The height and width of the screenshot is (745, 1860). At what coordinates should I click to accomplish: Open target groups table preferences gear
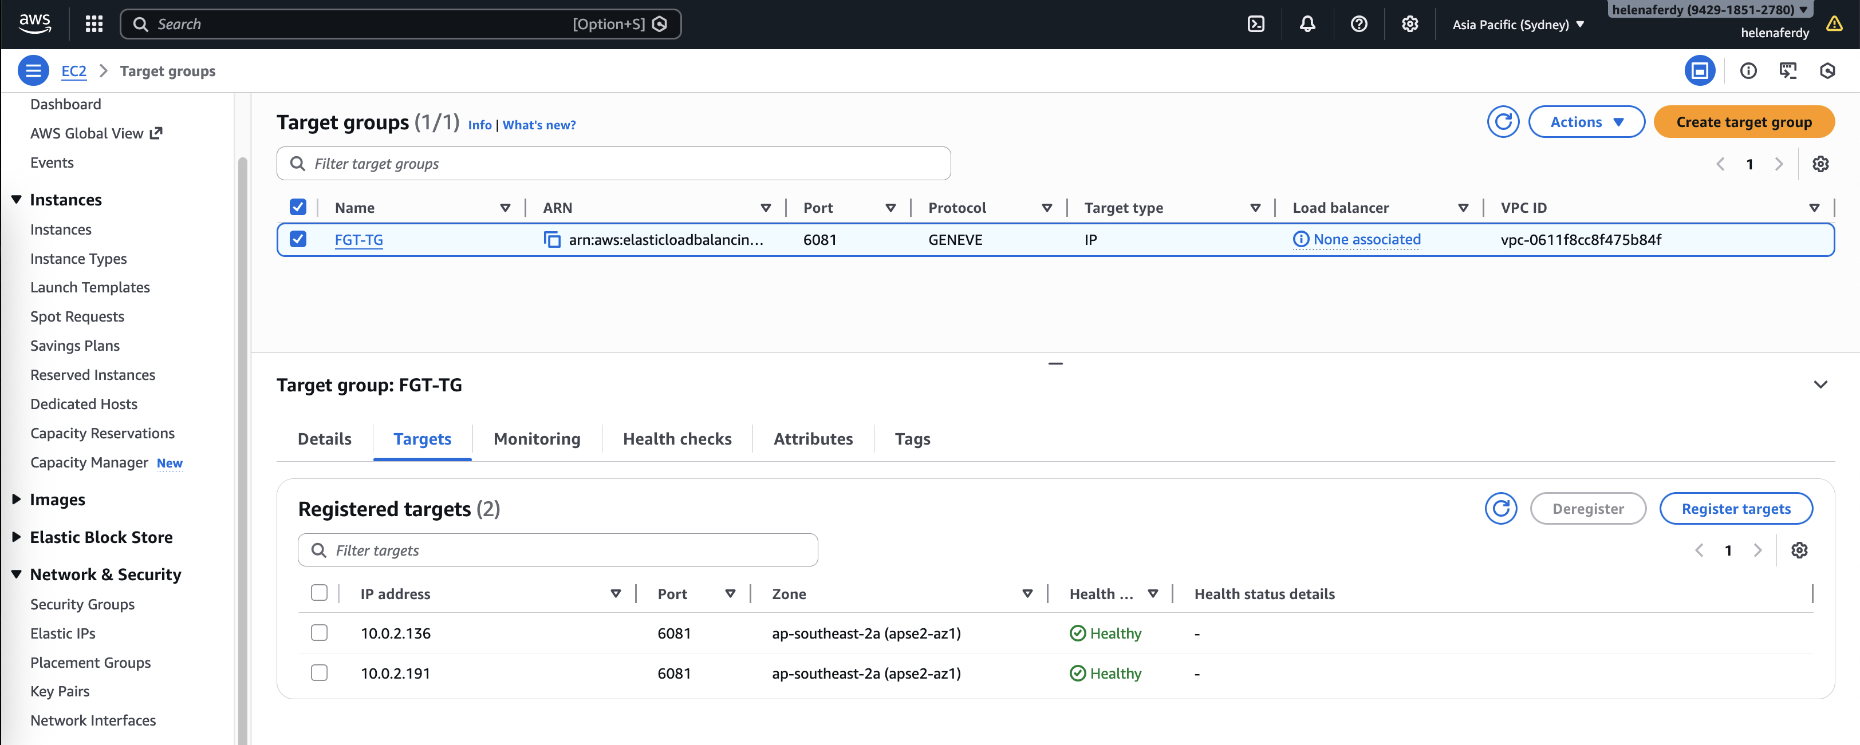[1820, 164]
